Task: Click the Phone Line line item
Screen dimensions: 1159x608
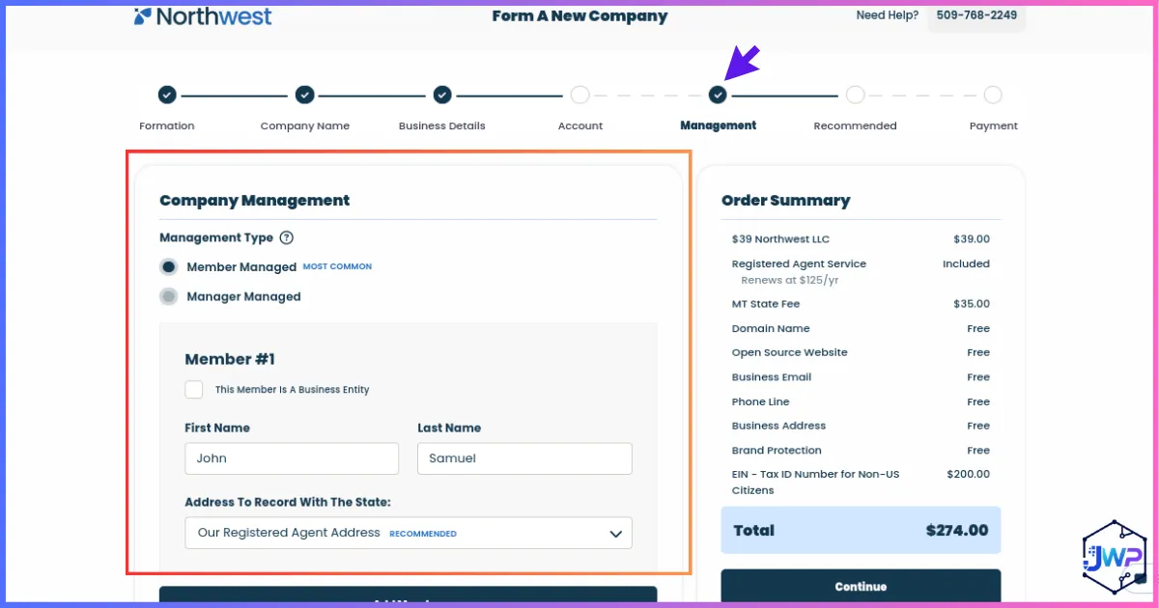Action: click(861, 401)
